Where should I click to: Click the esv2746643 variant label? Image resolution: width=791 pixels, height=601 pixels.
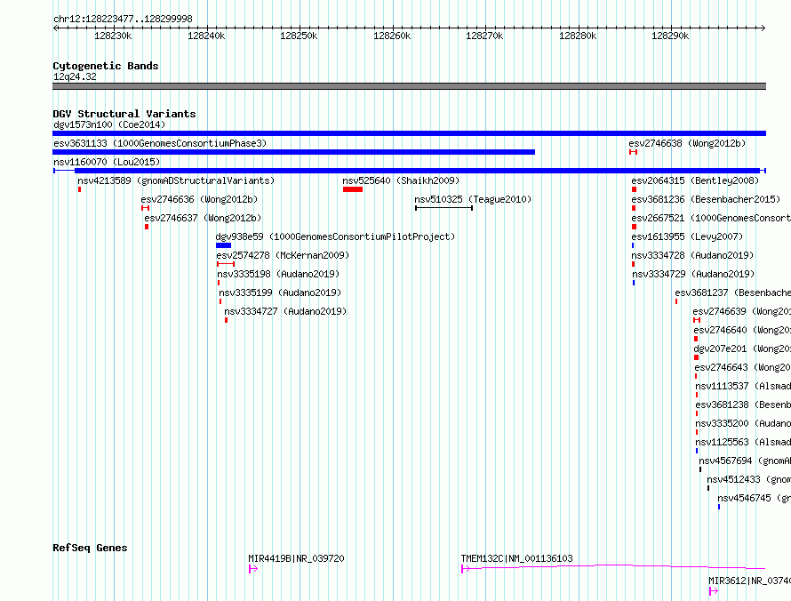click(x=743, y=367)
